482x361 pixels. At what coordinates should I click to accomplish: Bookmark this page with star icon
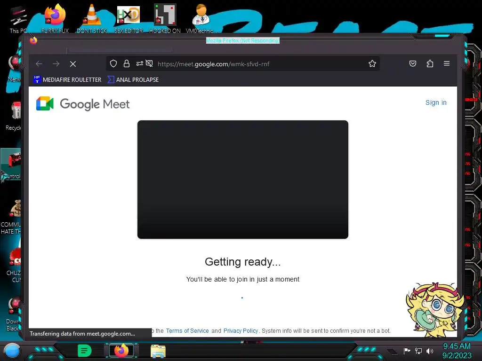tap(372, 63)
